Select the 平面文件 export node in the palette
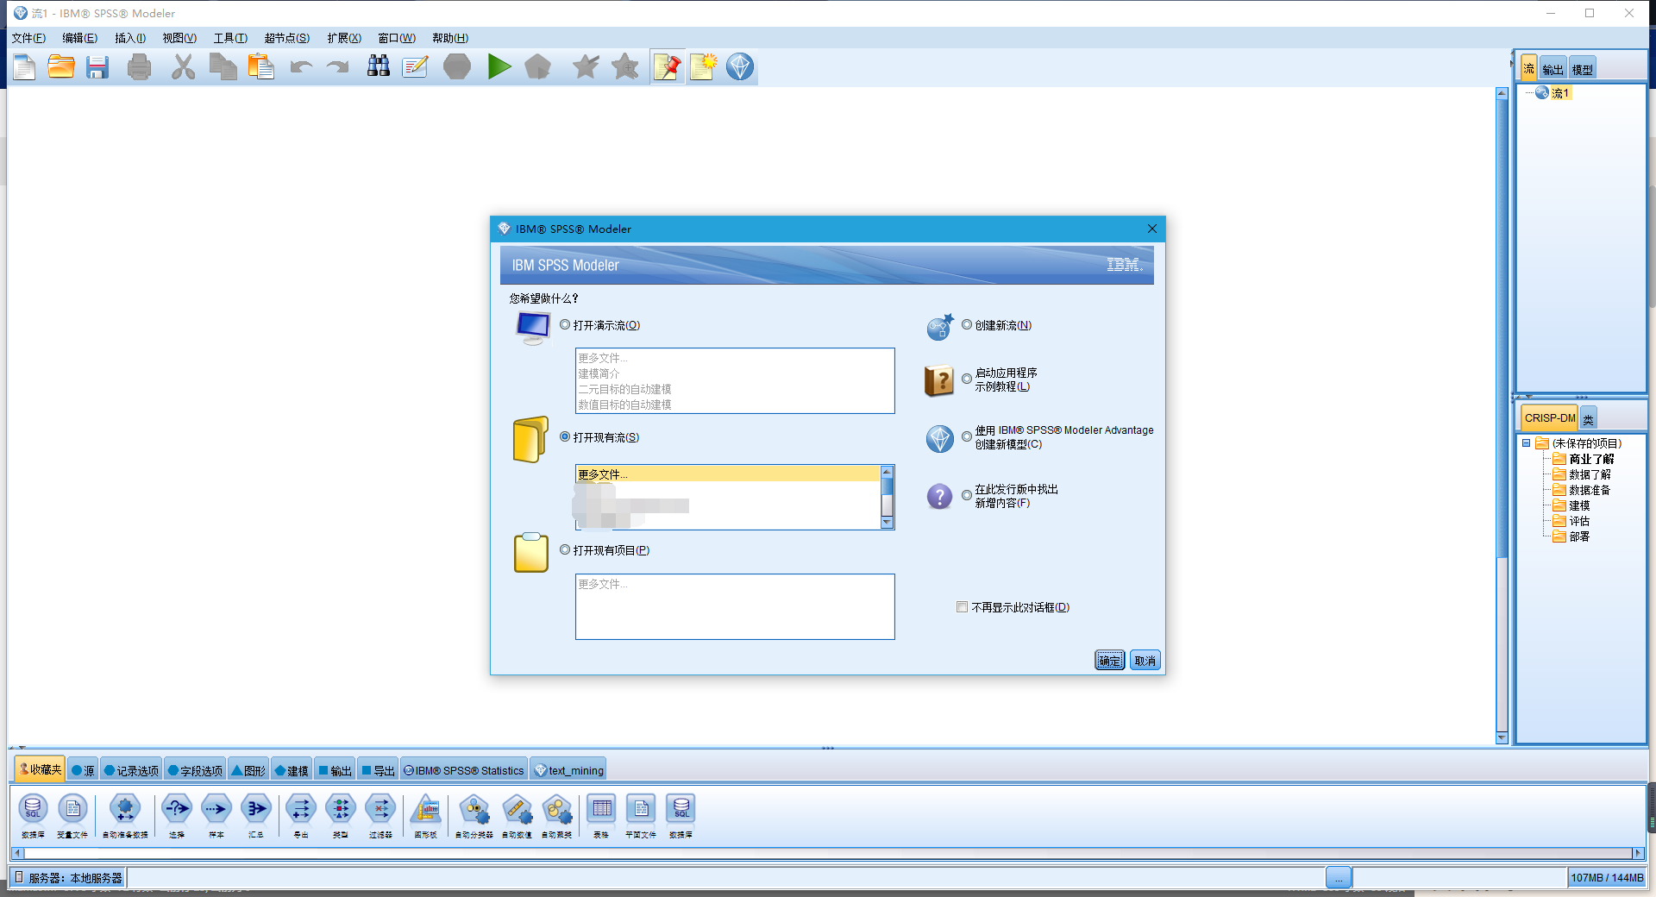The width and height of the screenshot is (1656, 897). (641, 816)
